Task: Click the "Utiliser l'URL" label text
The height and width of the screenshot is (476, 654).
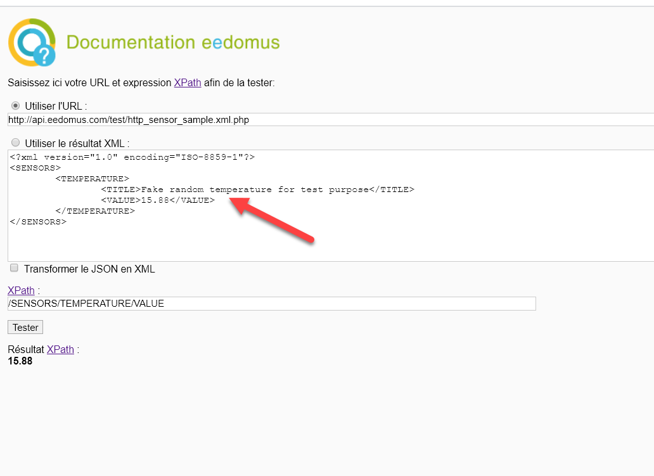Action: (56, 106)
